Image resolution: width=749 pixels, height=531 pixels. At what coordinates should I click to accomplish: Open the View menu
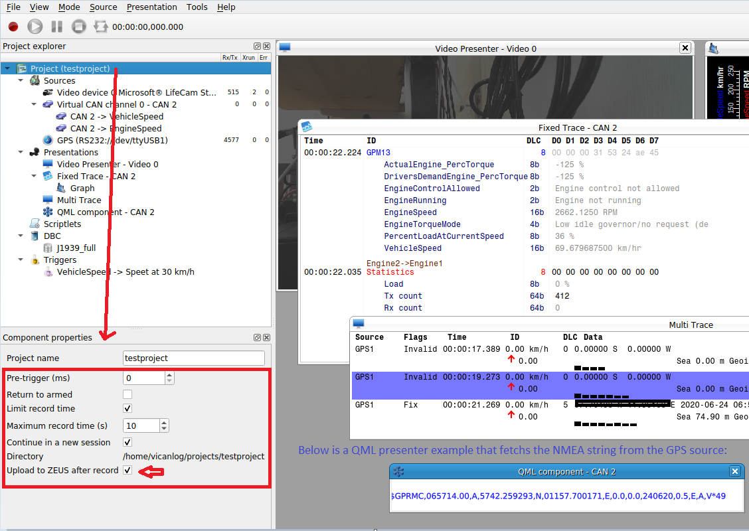pyautogui.click(x=39, y=7)
